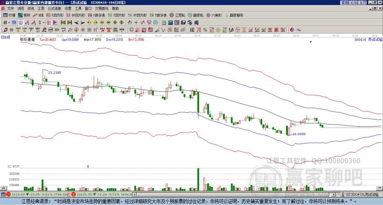Click the 节 solar term icon

pyautogui.click(x=149, y=23)
